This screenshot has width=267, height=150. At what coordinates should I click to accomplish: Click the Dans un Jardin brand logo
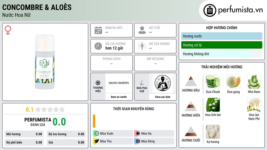point(119,83)
